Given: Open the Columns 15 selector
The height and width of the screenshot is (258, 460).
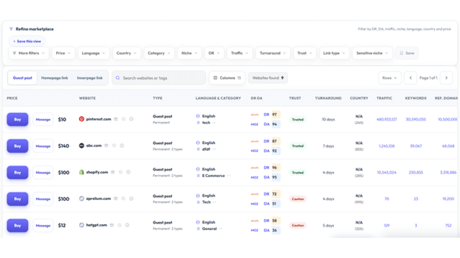Looking at the screenshot, I should tap(227, 78).
